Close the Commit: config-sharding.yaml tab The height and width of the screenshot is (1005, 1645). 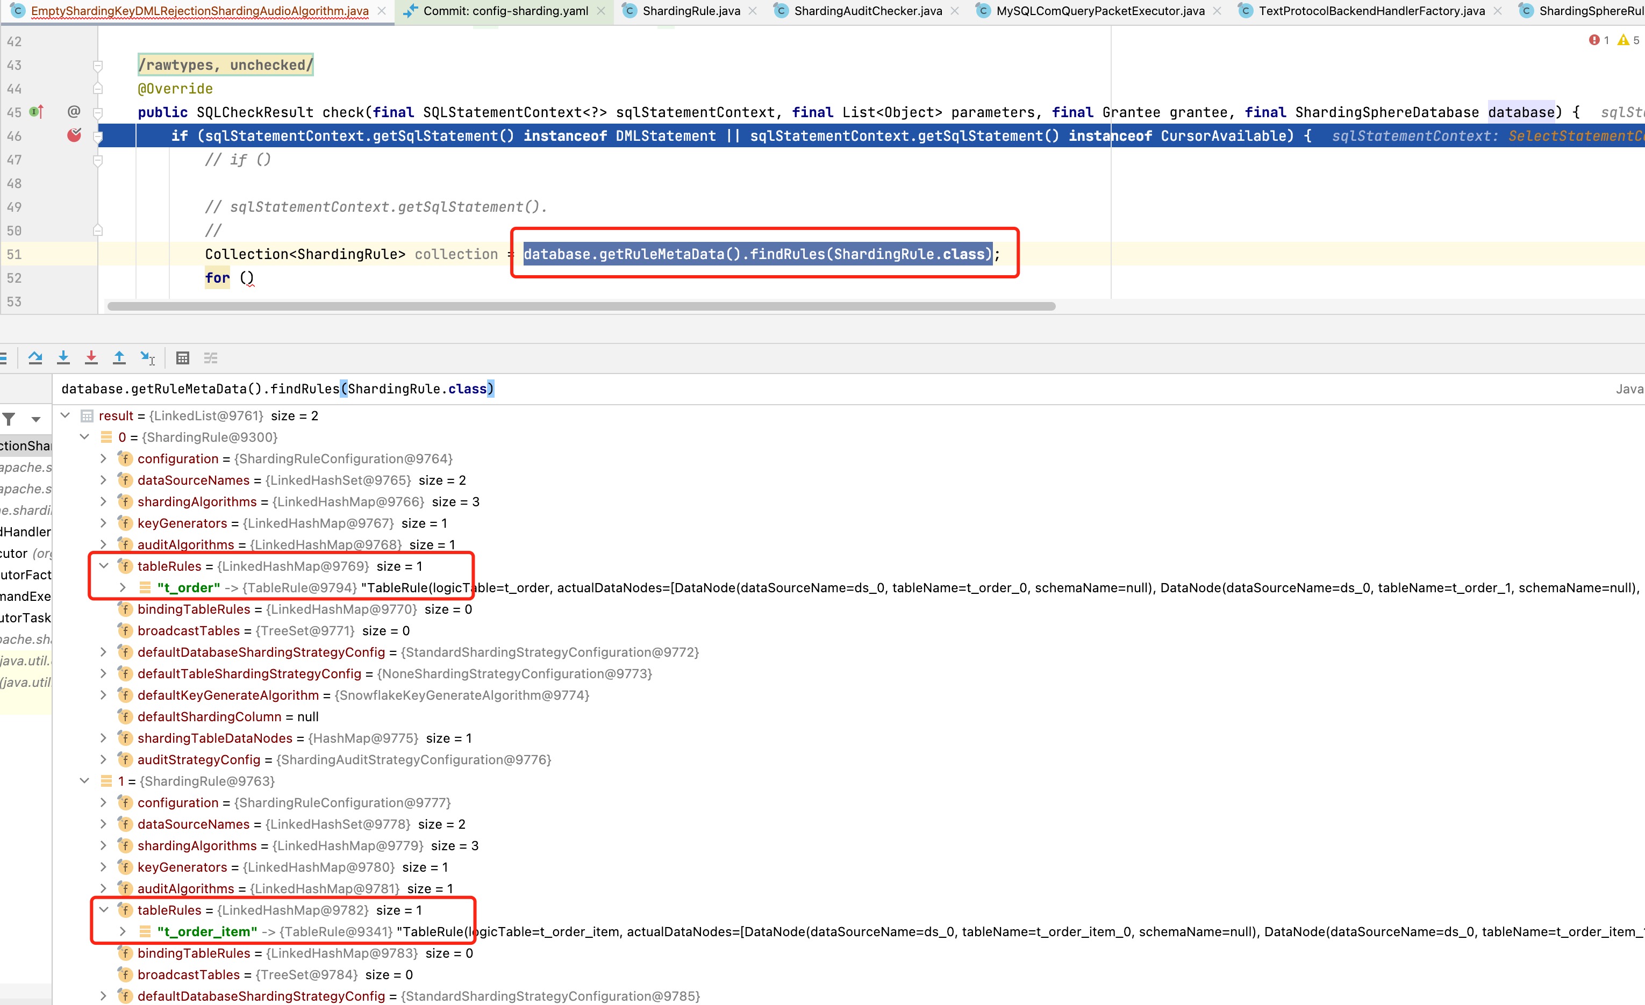tap(601, 11)
